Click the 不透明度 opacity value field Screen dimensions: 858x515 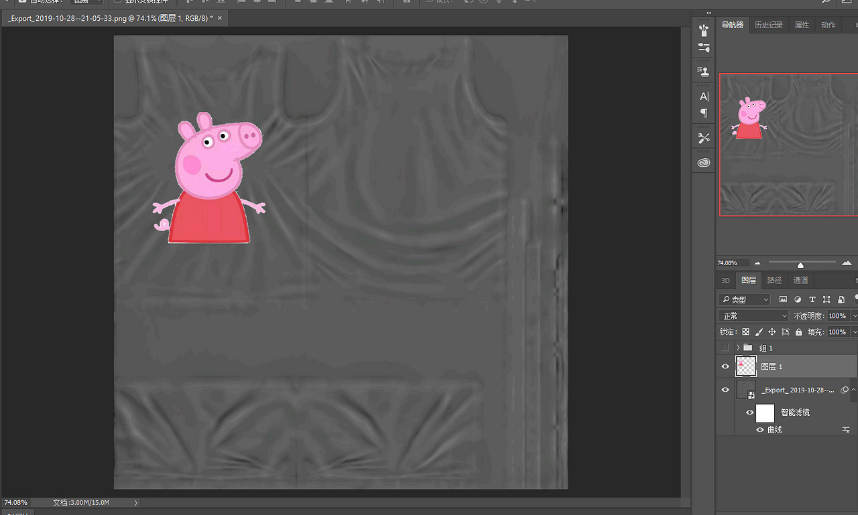click(837, 315)
